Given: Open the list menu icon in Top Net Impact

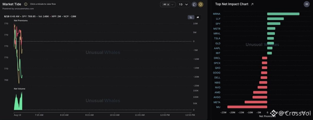Looking at the screenshot, I should (x=306, y=4).
